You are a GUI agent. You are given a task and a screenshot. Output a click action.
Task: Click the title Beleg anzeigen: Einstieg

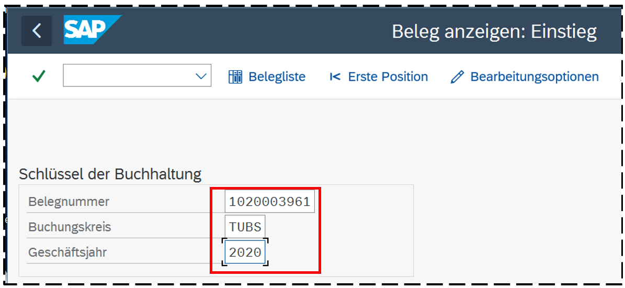click(494, 32)
